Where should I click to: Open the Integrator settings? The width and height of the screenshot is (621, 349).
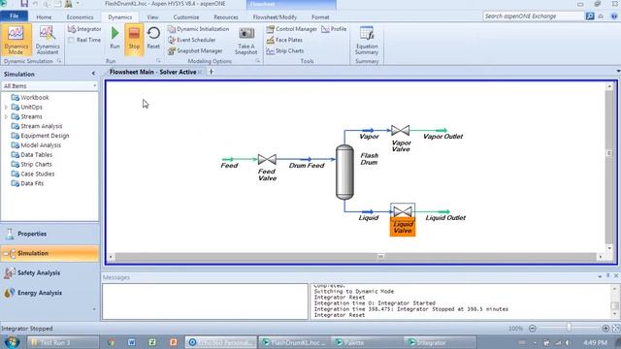(x=84, y=29)
